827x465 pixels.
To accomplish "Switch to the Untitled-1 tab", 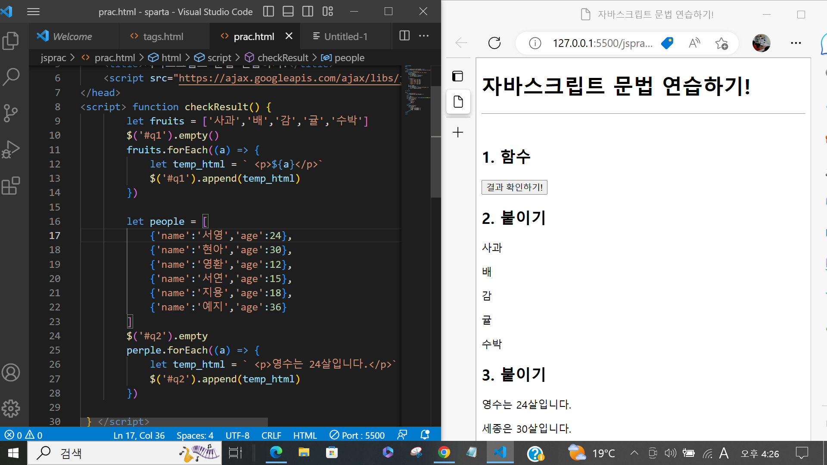I will tap(346, 37).
